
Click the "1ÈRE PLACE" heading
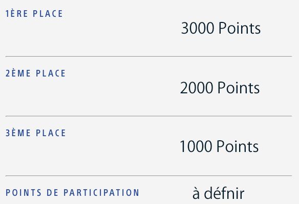tap(34, 13)
